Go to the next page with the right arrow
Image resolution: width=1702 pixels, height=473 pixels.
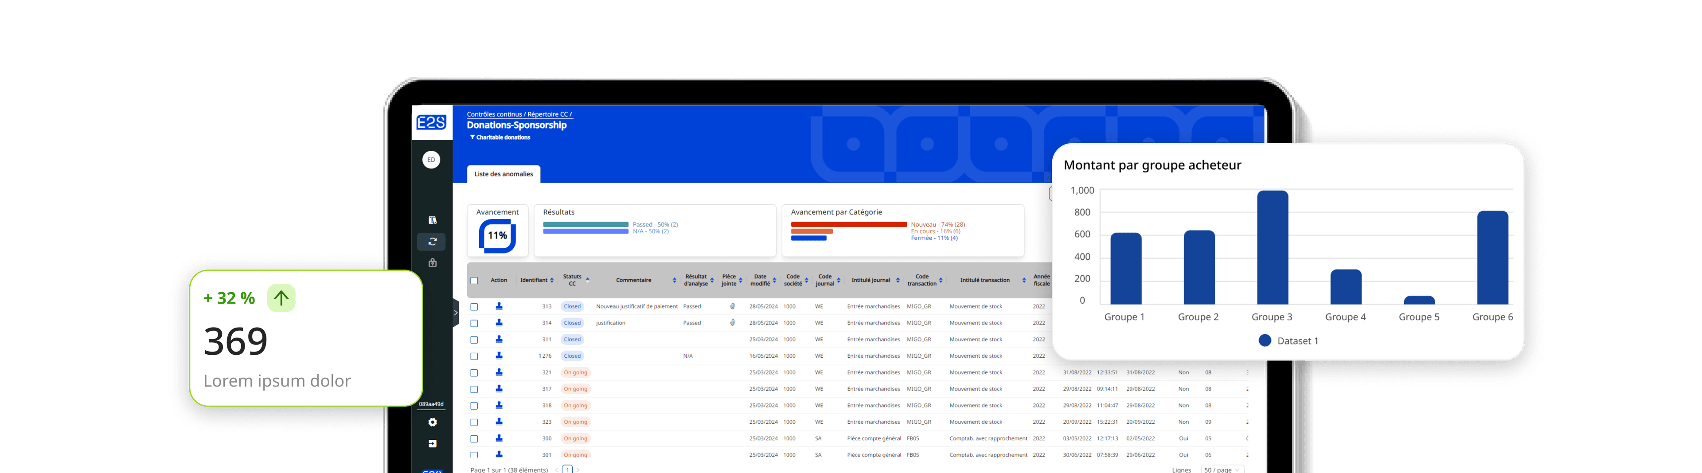pyautogui.click(x=578, y=470)
